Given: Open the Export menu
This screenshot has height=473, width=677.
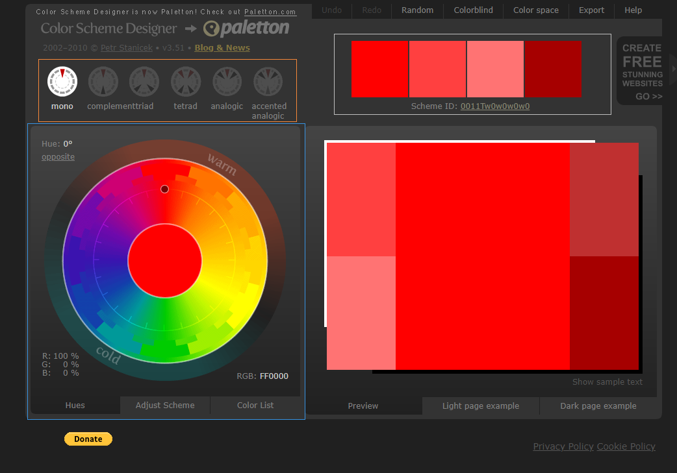Looking at the screenshot, I should pyautogui.click(x=591, y=10).
